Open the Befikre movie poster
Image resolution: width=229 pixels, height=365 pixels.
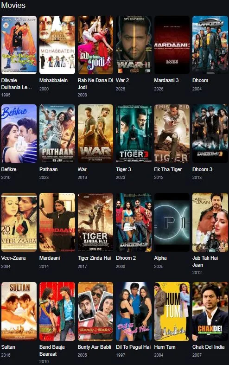pos(19,134)
